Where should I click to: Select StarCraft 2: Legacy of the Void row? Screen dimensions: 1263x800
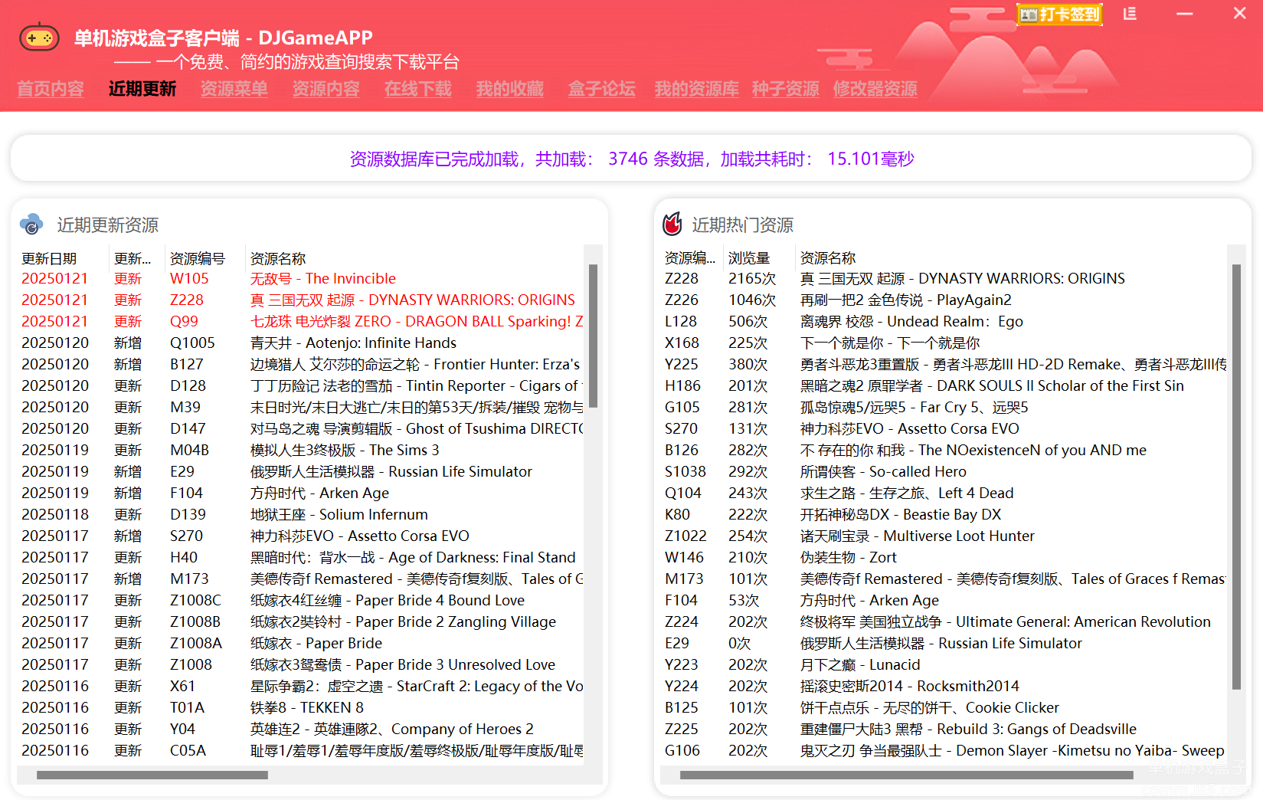pyautogui.click(x=300, y=686)
